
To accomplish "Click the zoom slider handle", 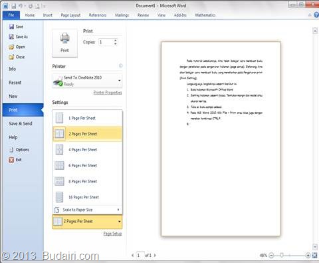I will [282, 255].
